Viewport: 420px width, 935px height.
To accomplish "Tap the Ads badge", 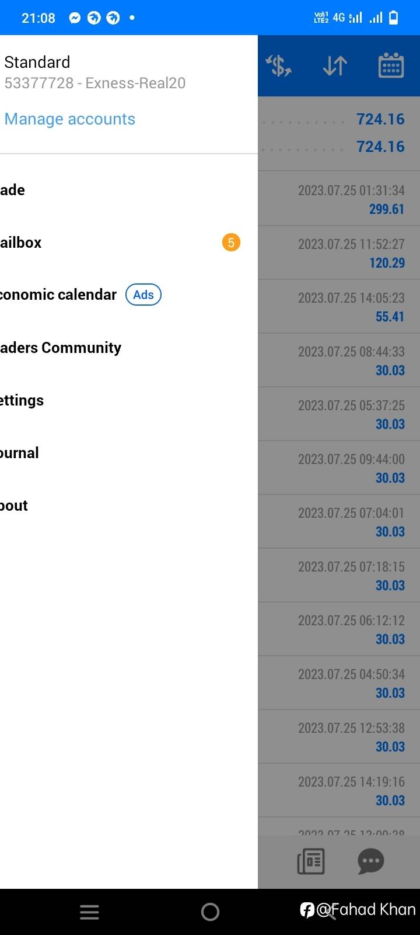I will point(143,295).
